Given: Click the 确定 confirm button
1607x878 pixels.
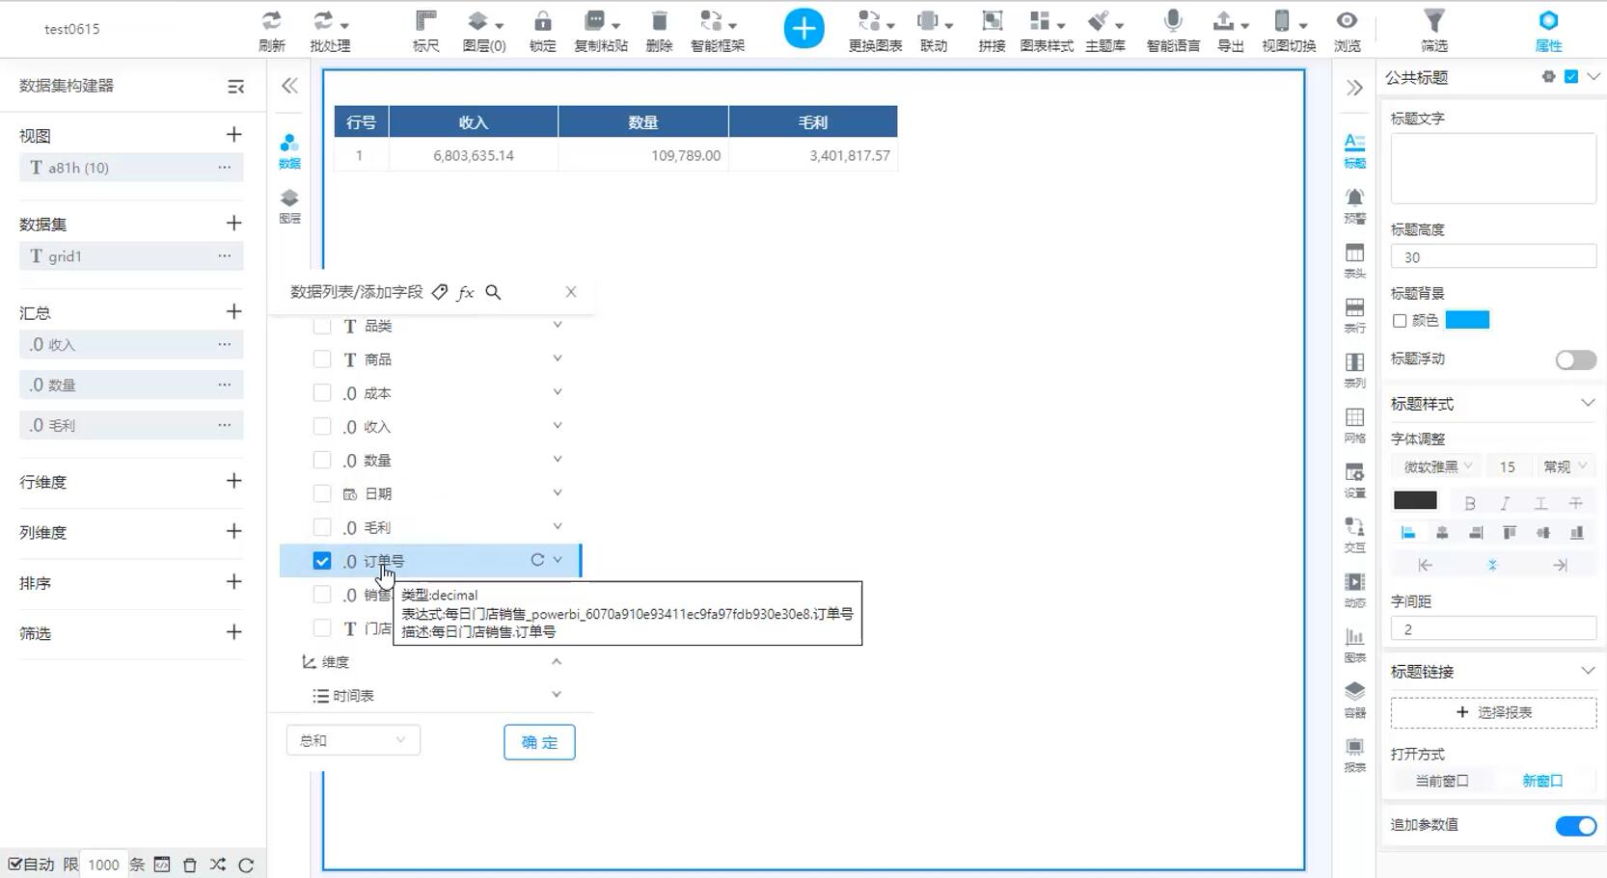Looking at the screenshot, I should tap(539, 742).
